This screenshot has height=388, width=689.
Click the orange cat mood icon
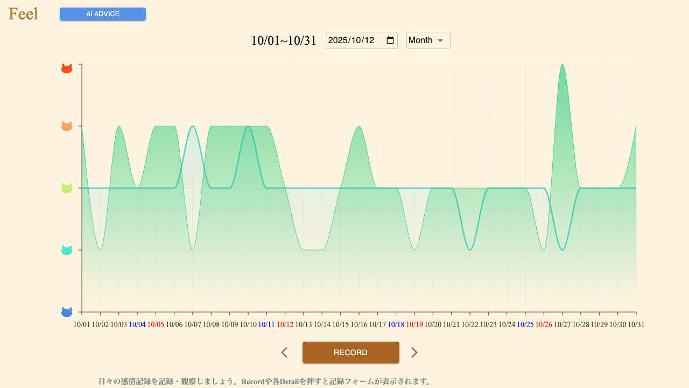coord(67,126)
